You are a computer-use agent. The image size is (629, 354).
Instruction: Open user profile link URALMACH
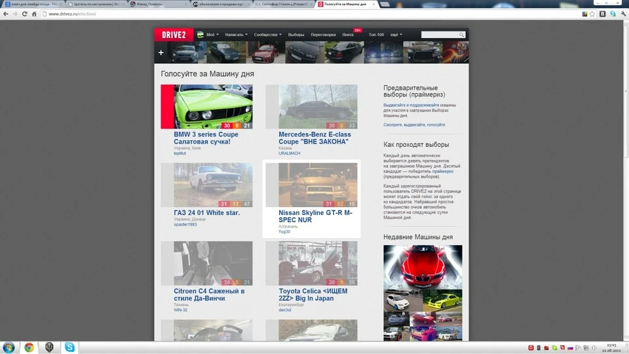pyautogui.click(x=289, y=153)
